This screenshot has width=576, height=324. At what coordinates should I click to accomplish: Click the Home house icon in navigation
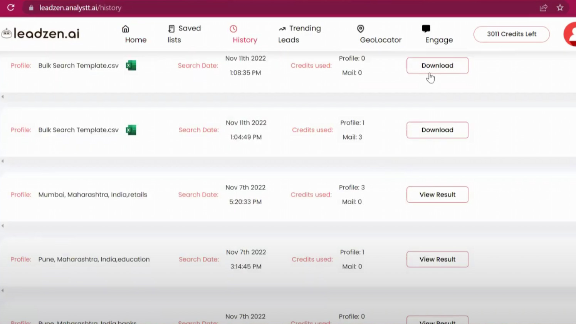tap(126, 28)
